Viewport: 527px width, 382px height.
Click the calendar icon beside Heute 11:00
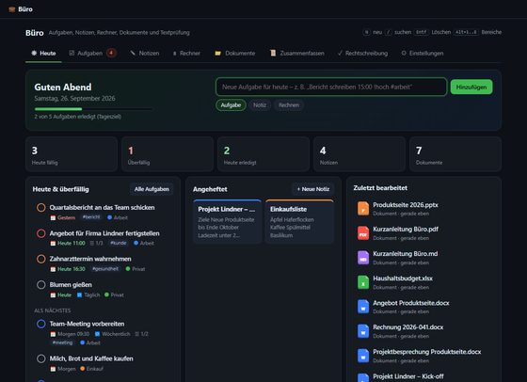(53, 244)
